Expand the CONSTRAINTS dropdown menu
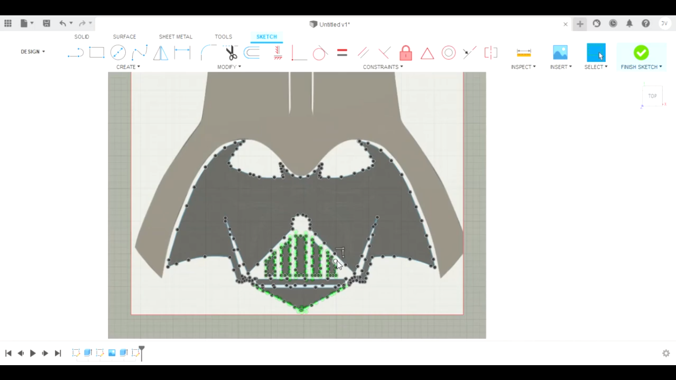Image resolution: width=676 pixels, height=380 pixels. click(x=383, y=67)
